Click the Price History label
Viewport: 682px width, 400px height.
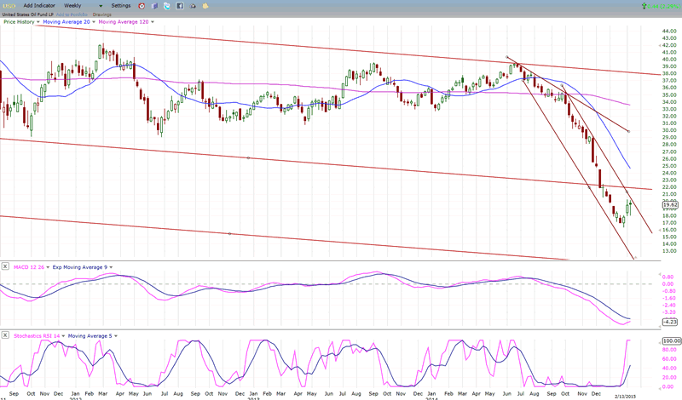coord(19,22)
